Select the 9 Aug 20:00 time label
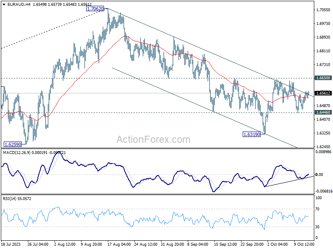The height and width of the screenshot is (249, 333). 92,244
